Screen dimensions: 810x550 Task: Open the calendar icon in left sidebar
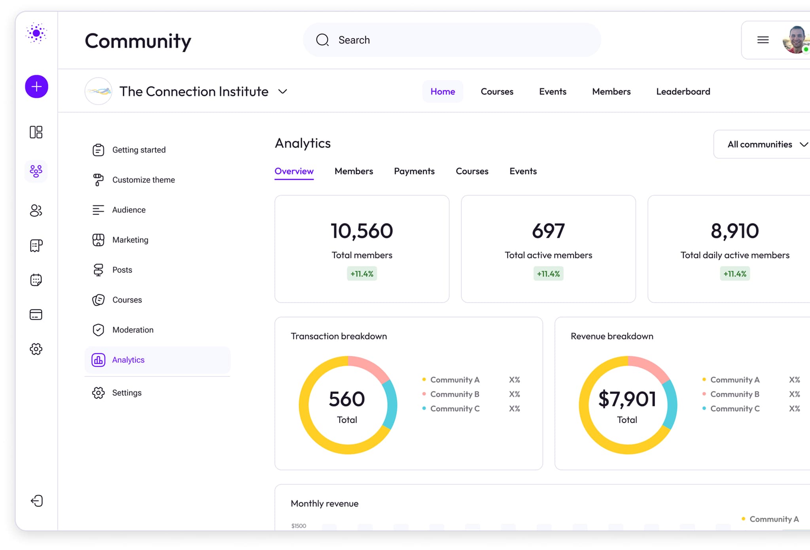pyautogui.click(x=36, y=280)
